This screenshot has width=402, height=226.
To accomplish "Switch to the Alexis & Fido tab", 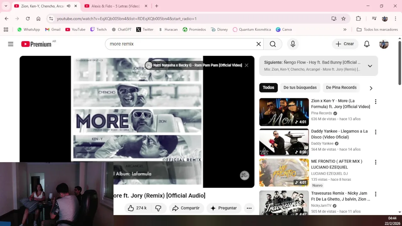I will 116,6.
